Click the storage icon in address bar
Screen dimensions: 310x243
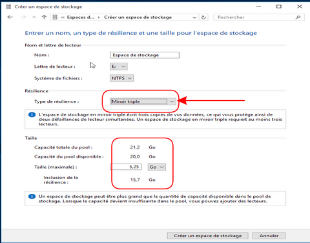[55, 17]
